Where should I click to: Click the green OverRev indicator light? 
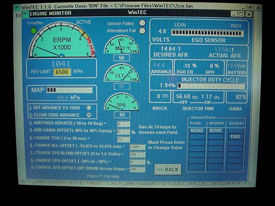point(34,31)
